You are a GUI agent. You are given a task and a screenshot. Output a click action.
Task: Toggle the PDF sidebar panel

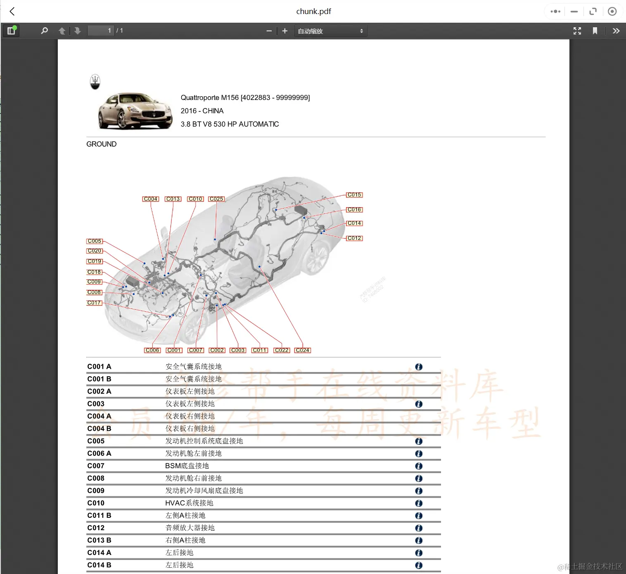click(x=12, y=31)
